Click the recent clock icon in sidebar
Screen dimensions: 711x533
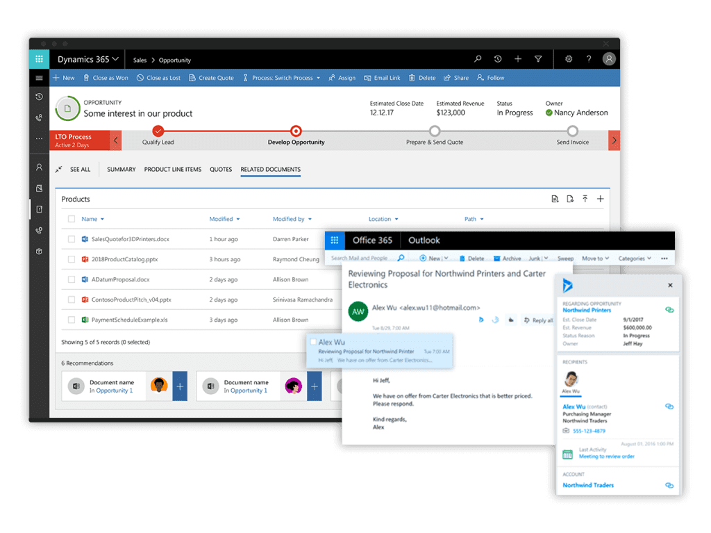pos(40,97)
